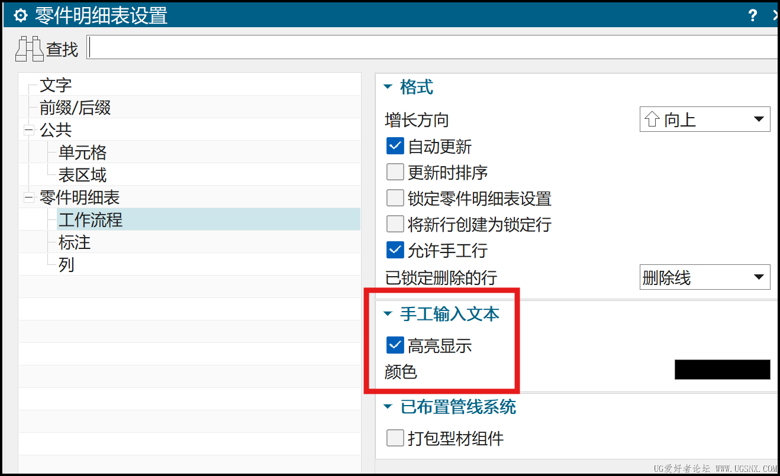Collapse the 已布置管线系统 section
The height and width of the screenshot is (476, 780).
388,407
